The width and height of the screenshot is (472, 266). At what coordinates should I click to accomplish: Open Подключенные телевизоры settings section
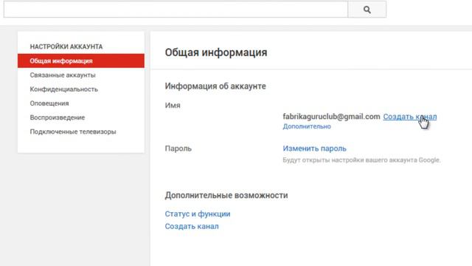[x=73, y=132]
